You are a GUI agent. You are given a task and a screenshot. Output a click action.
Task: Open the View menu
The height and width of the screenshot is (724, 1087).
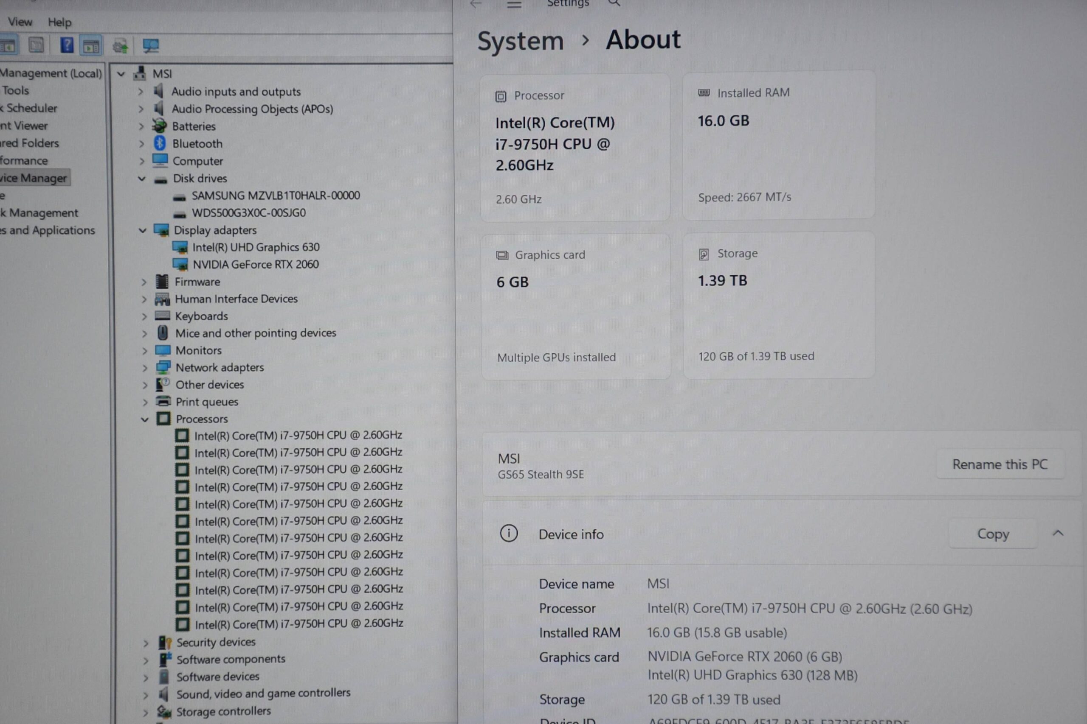[20, 22]
